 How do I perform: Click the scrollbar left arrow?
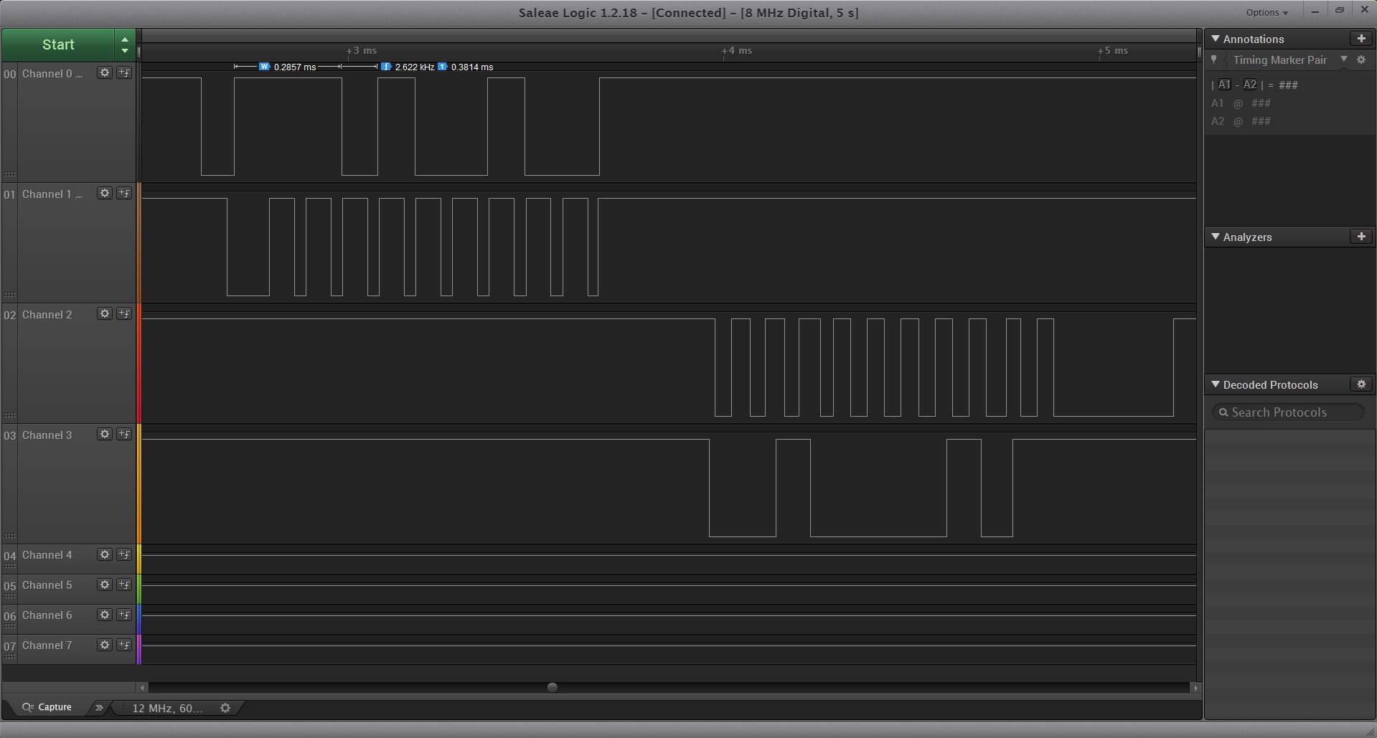(143, 687)
